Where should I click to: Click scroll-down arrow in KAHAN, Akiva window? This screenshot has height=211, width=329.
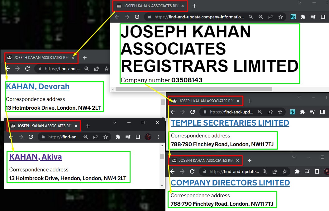click(x=162, y=186)
